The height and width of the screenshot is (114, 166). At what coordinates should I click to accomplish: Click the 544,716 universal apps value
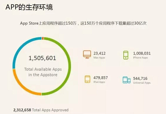click(140, 78)
